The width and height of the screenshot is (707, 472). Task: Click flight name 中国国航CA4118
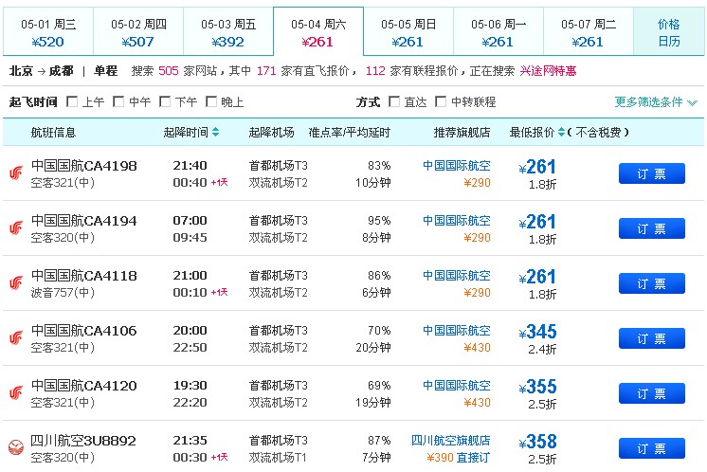(x=83, y=276)
